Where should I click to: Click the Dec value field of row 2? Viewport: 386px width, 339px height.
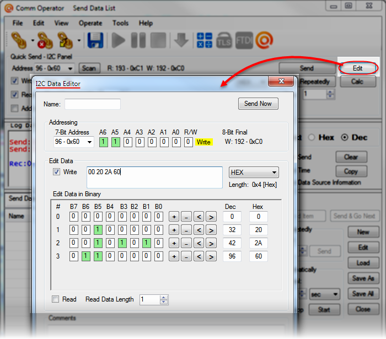coord(232,243)
